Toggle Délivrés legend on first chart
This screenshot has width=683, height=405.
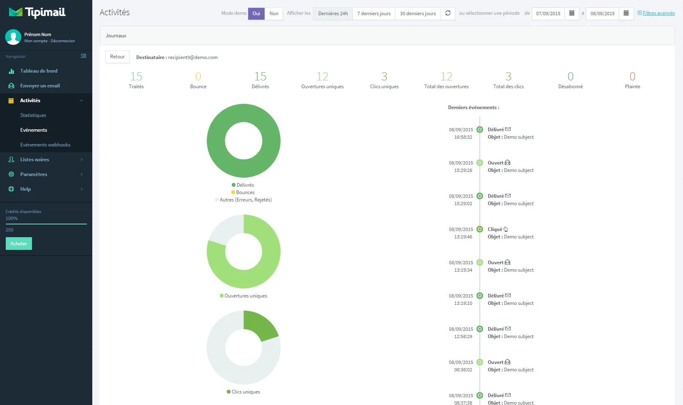(243, 185)
